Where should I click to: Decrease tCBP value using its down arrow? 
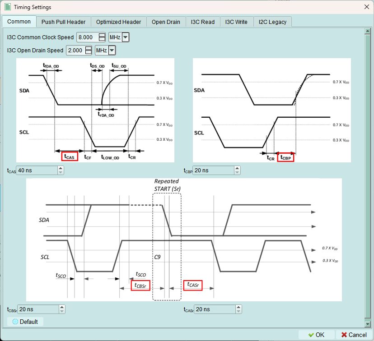(238, 172)
